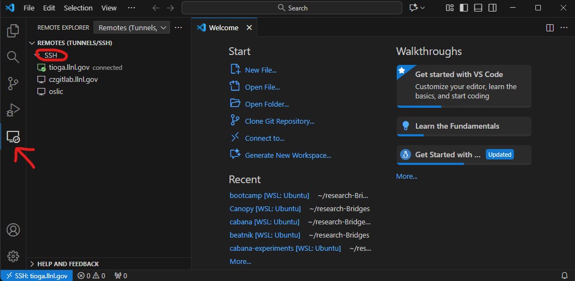Open the Edit menu
This screenshot has height=281, width=575.
(49, 8)
